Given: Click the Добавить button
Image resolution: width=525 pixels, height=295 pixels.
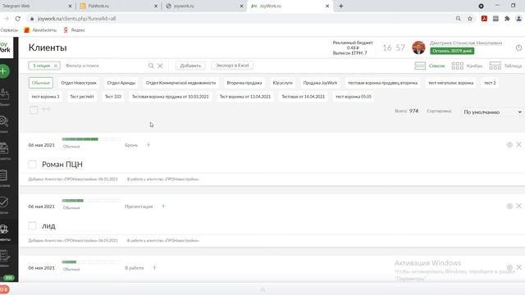Looking at the screenshot, I should [190, 66].
